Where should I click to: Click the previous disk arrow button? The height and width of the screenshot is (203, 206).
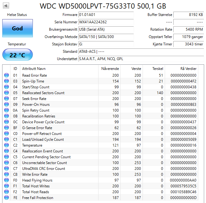[6, 6]
